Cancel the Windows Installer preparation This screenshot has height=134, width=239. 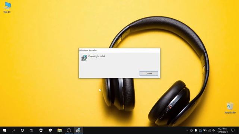click(149, 74)
